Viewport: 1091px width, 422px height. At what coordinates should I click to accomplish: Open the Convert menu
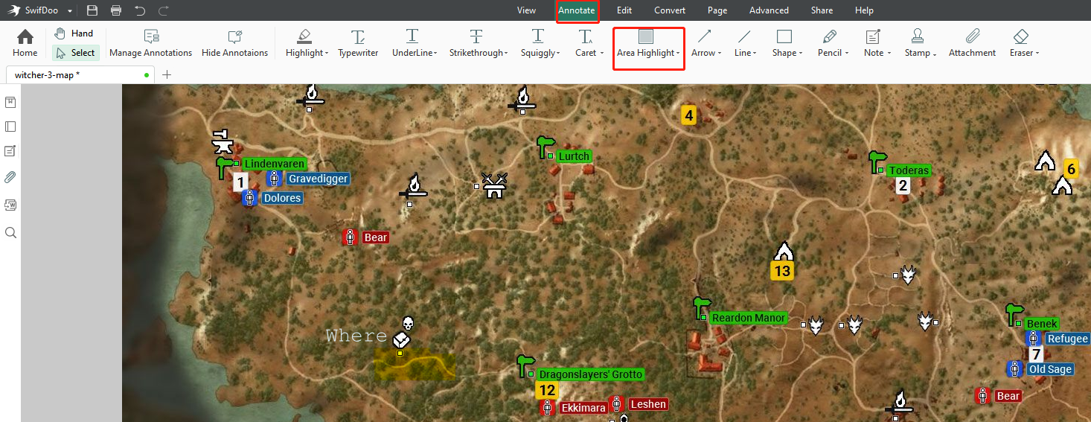tap(670, 10)
